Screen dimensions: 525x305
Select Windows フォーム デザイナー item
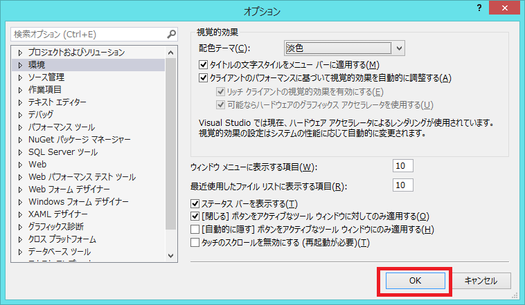[x=78, y=202]
